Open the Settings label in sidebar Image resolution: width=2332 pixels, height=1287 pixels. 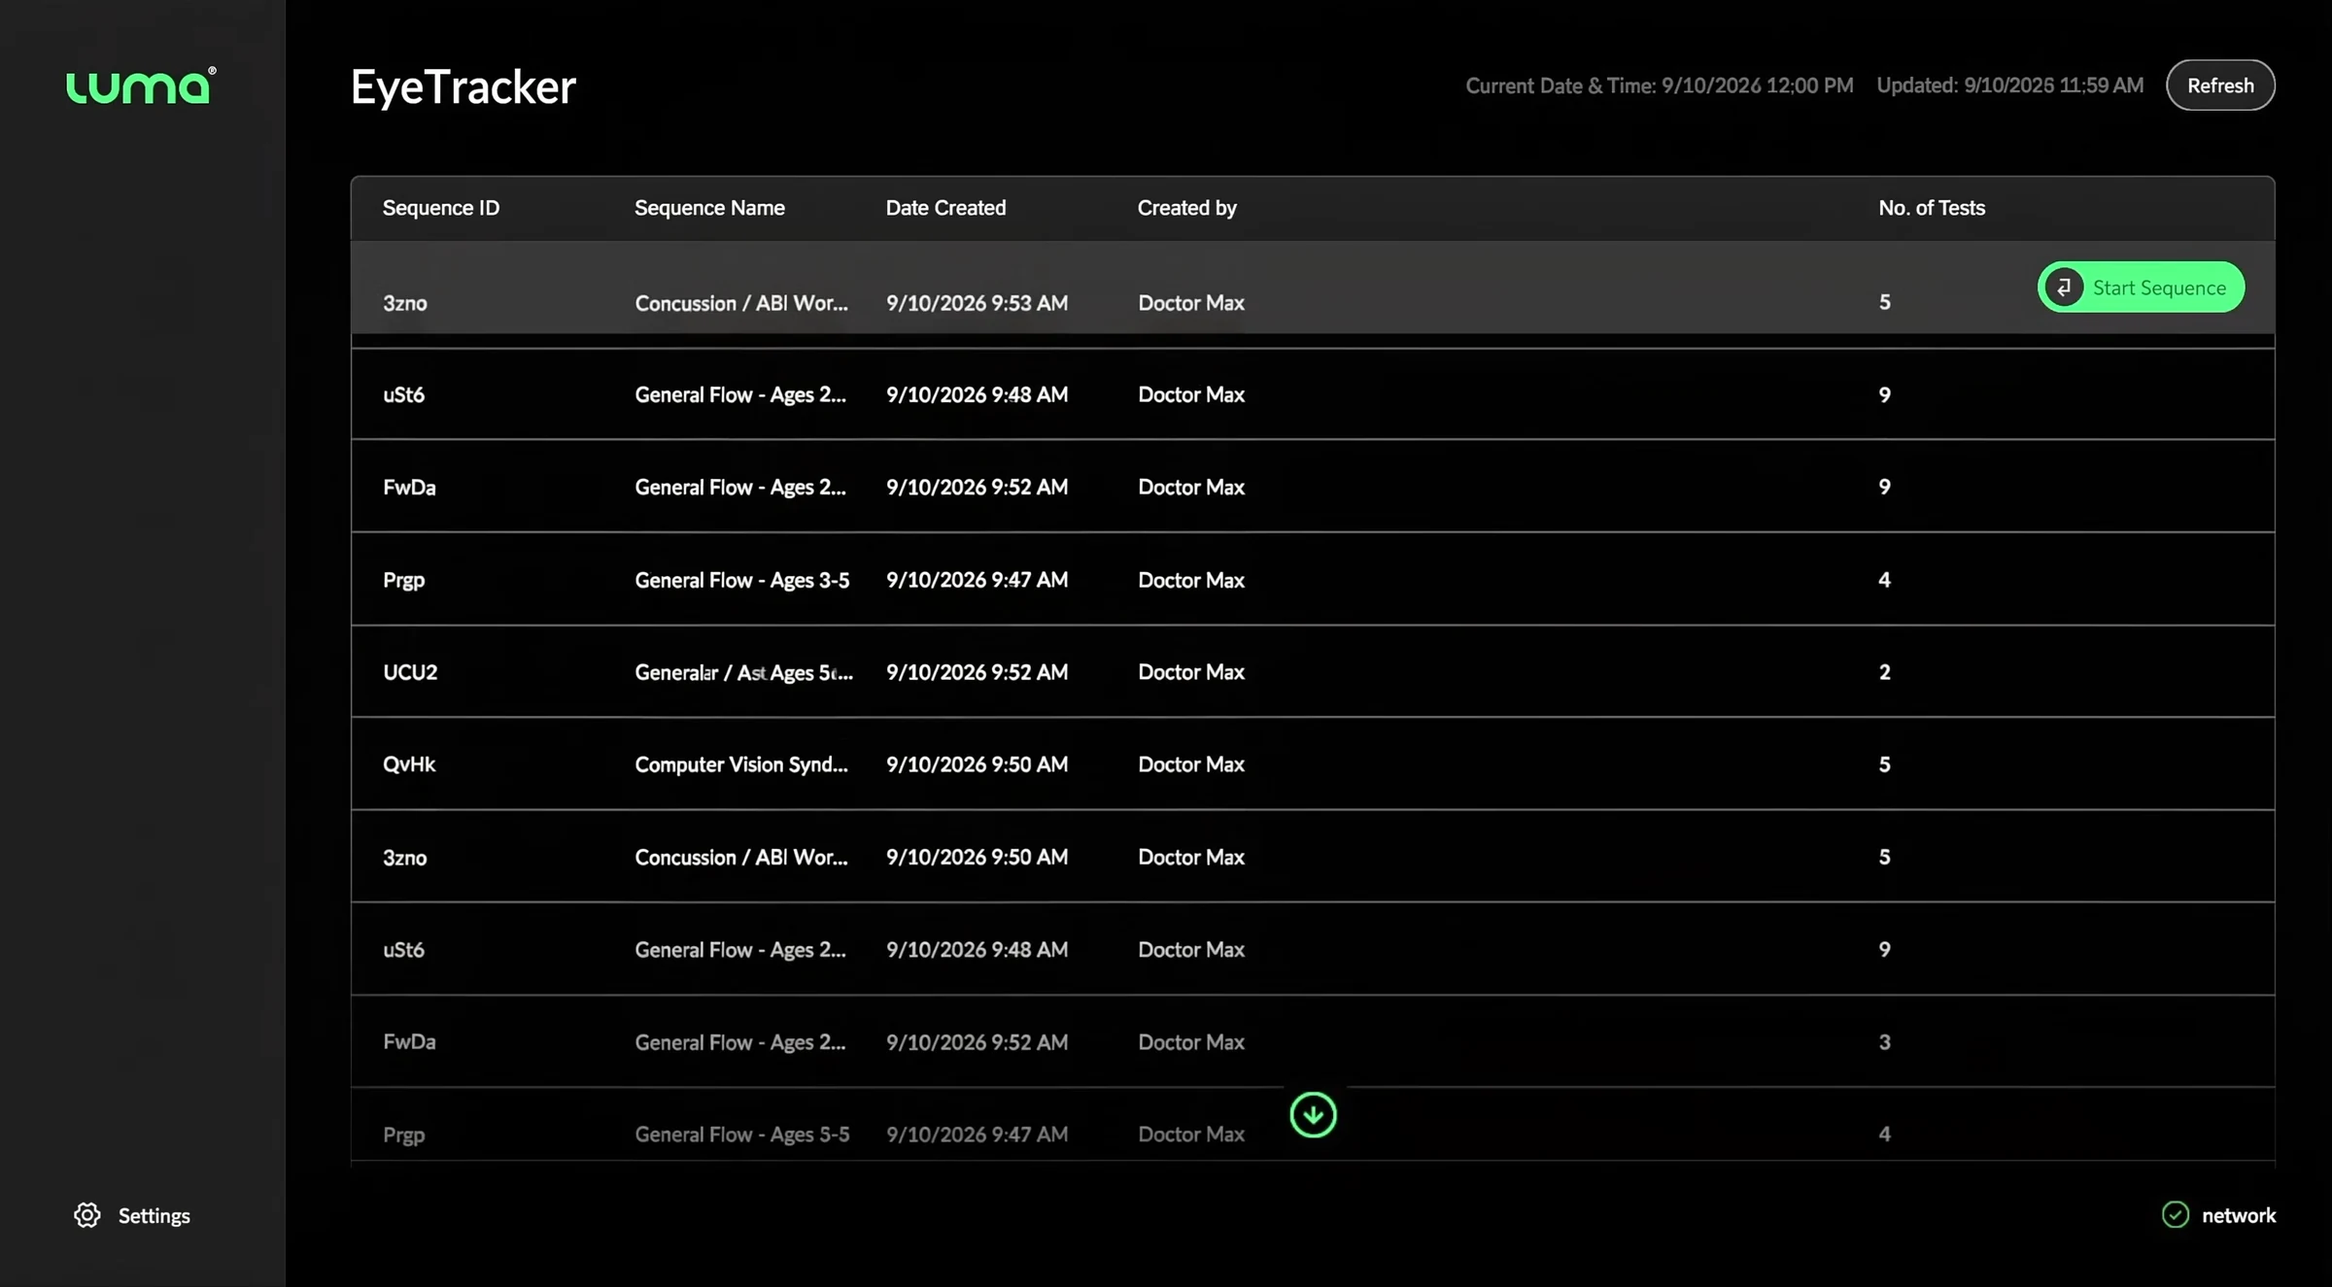pyautogui.click(x=154, y=1215)
